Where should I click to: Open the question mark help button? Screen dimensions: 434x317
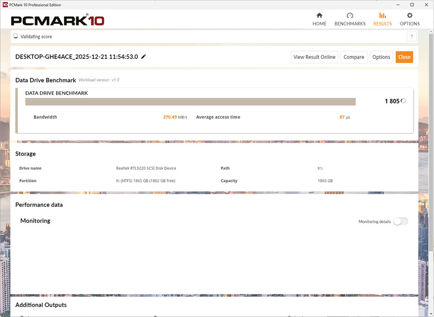point(412,36)
